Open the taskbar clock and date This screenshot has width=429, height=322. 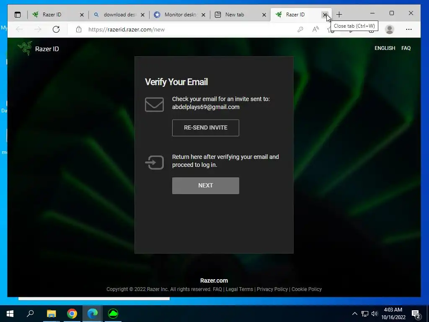point(393,314)
